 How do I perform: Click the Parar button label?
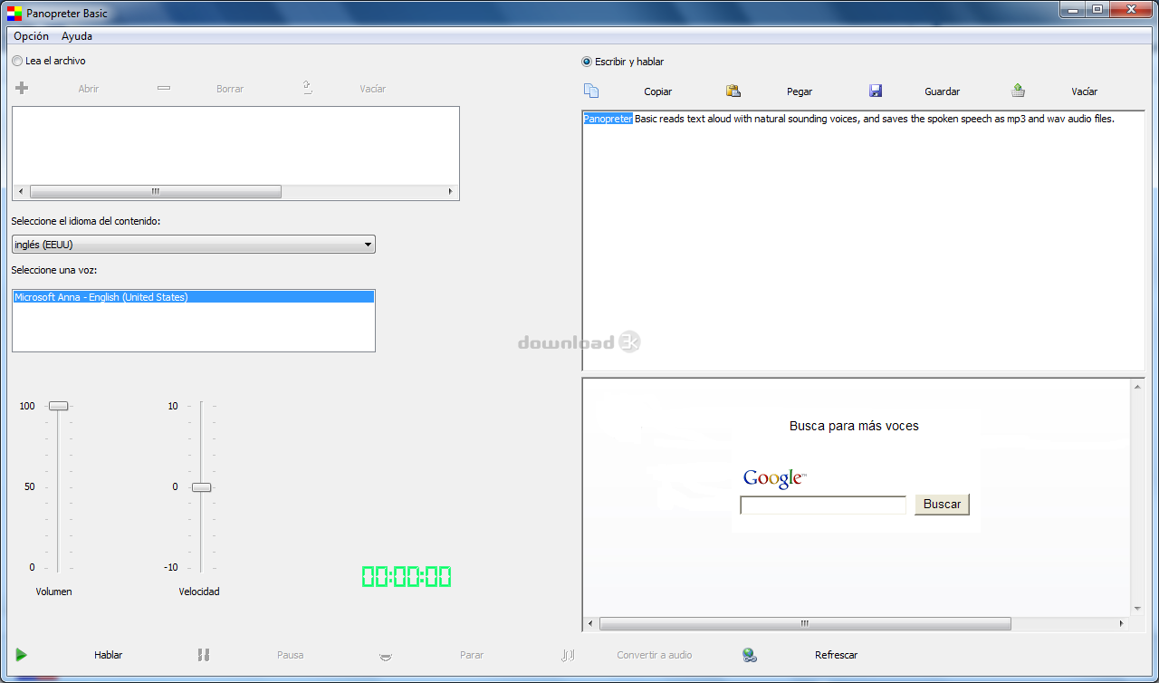[x=472, y=655]
